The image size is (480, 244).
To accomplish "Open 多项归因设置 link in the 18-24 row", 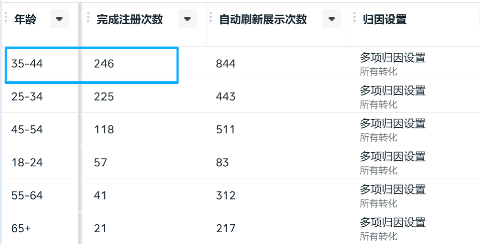I will tap(392, 156).
